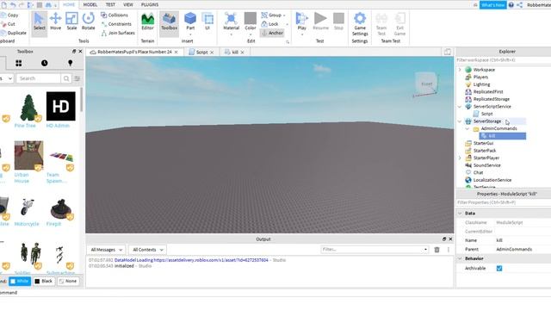Select the Motorcycle toolbox asset
The image size is (551, 310).
click(x=27, y=211)
